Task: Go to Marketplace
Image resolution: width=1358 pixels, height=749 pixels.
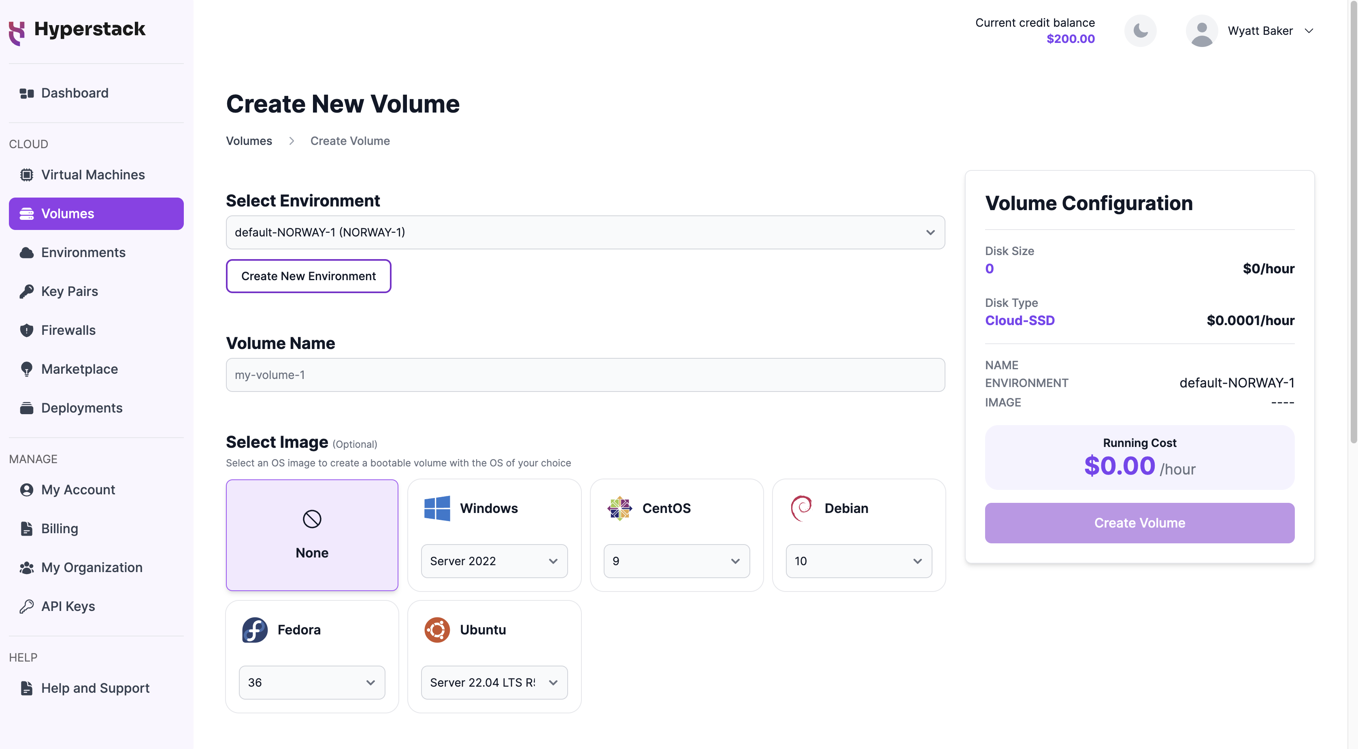Action: (x=96, y=369)
